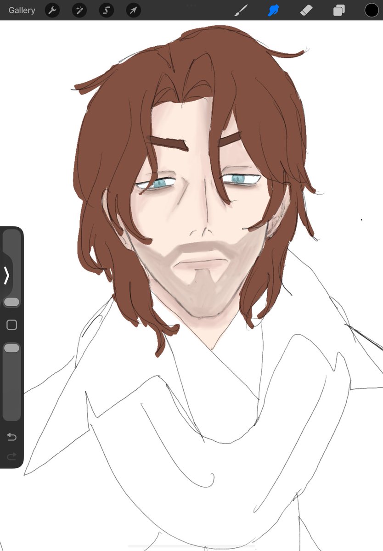Open the Adjustments magic wand menu
Viewport: 383px width, 551px height.
click(79, 10)
